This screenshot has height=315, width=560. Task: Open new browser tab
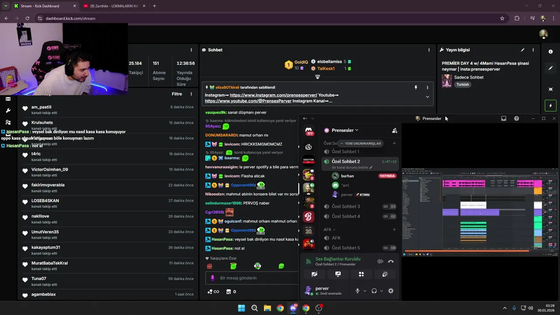coord(154,6)
